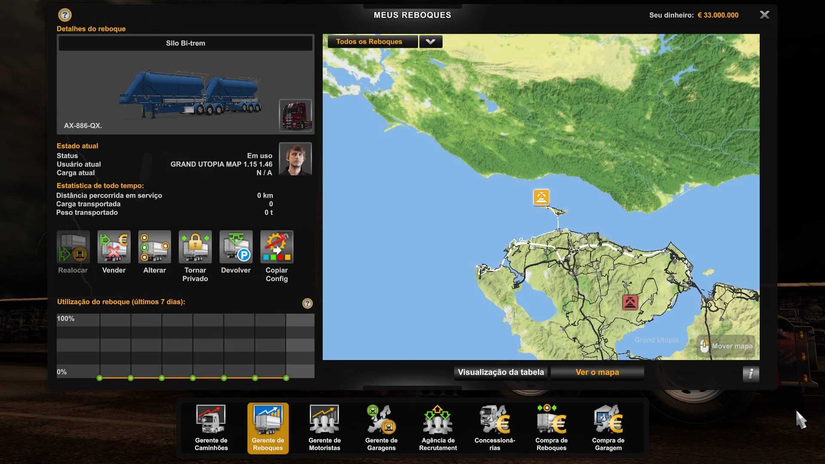The height and width of the screenshot is (464, 825).
Task: Switch to Visualização da tabela tab
Action: coord(501,372)
